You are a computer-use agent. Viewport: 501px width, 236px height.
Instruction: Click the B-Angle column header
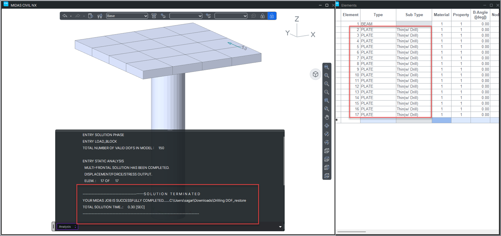(480, 15)
